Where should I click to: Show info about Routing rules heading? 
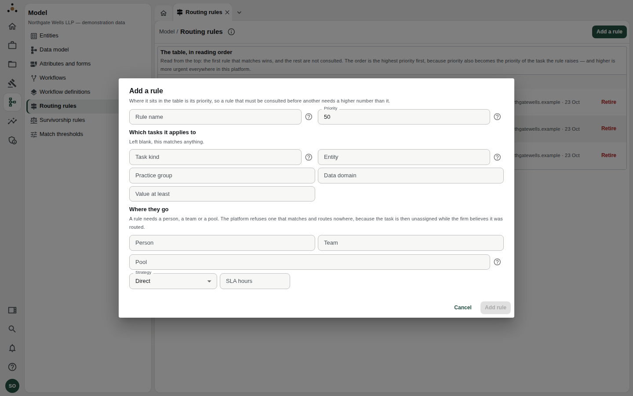(231, 32)
